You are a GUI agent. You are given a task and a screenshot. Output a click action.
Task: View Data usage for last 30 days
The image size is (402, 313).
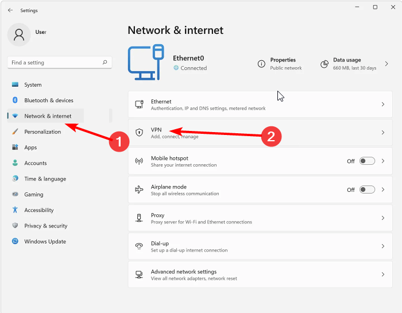click(354, 64)
